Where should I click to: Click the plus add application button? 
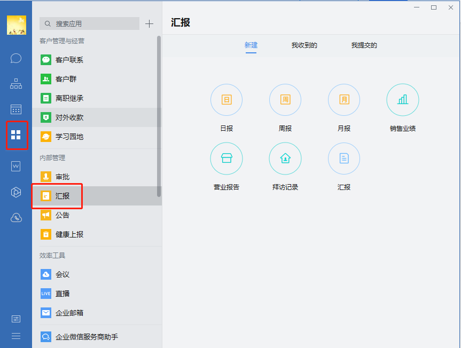click(x=150, y=24)
